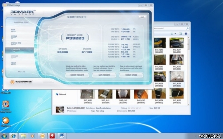This screenshot has height=139, width=223.
Task: Select thumbnail IMG_4161 in Explorer
Action: point(105,94)
